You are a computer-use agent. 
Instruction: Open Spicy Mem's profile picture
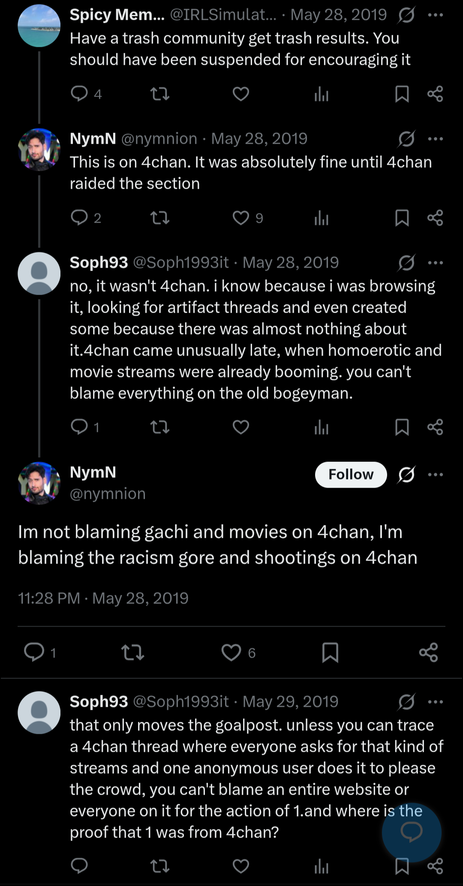[x=39, y=26]
